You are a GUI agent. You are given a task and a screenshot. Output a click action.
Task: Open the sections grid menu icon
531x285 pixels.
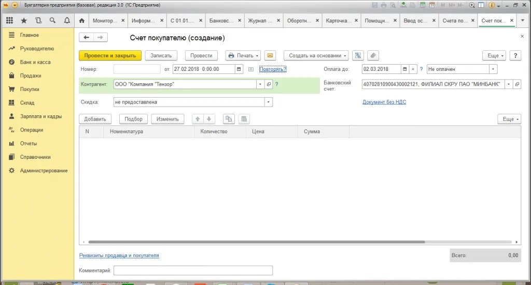(x=9, y=21)
